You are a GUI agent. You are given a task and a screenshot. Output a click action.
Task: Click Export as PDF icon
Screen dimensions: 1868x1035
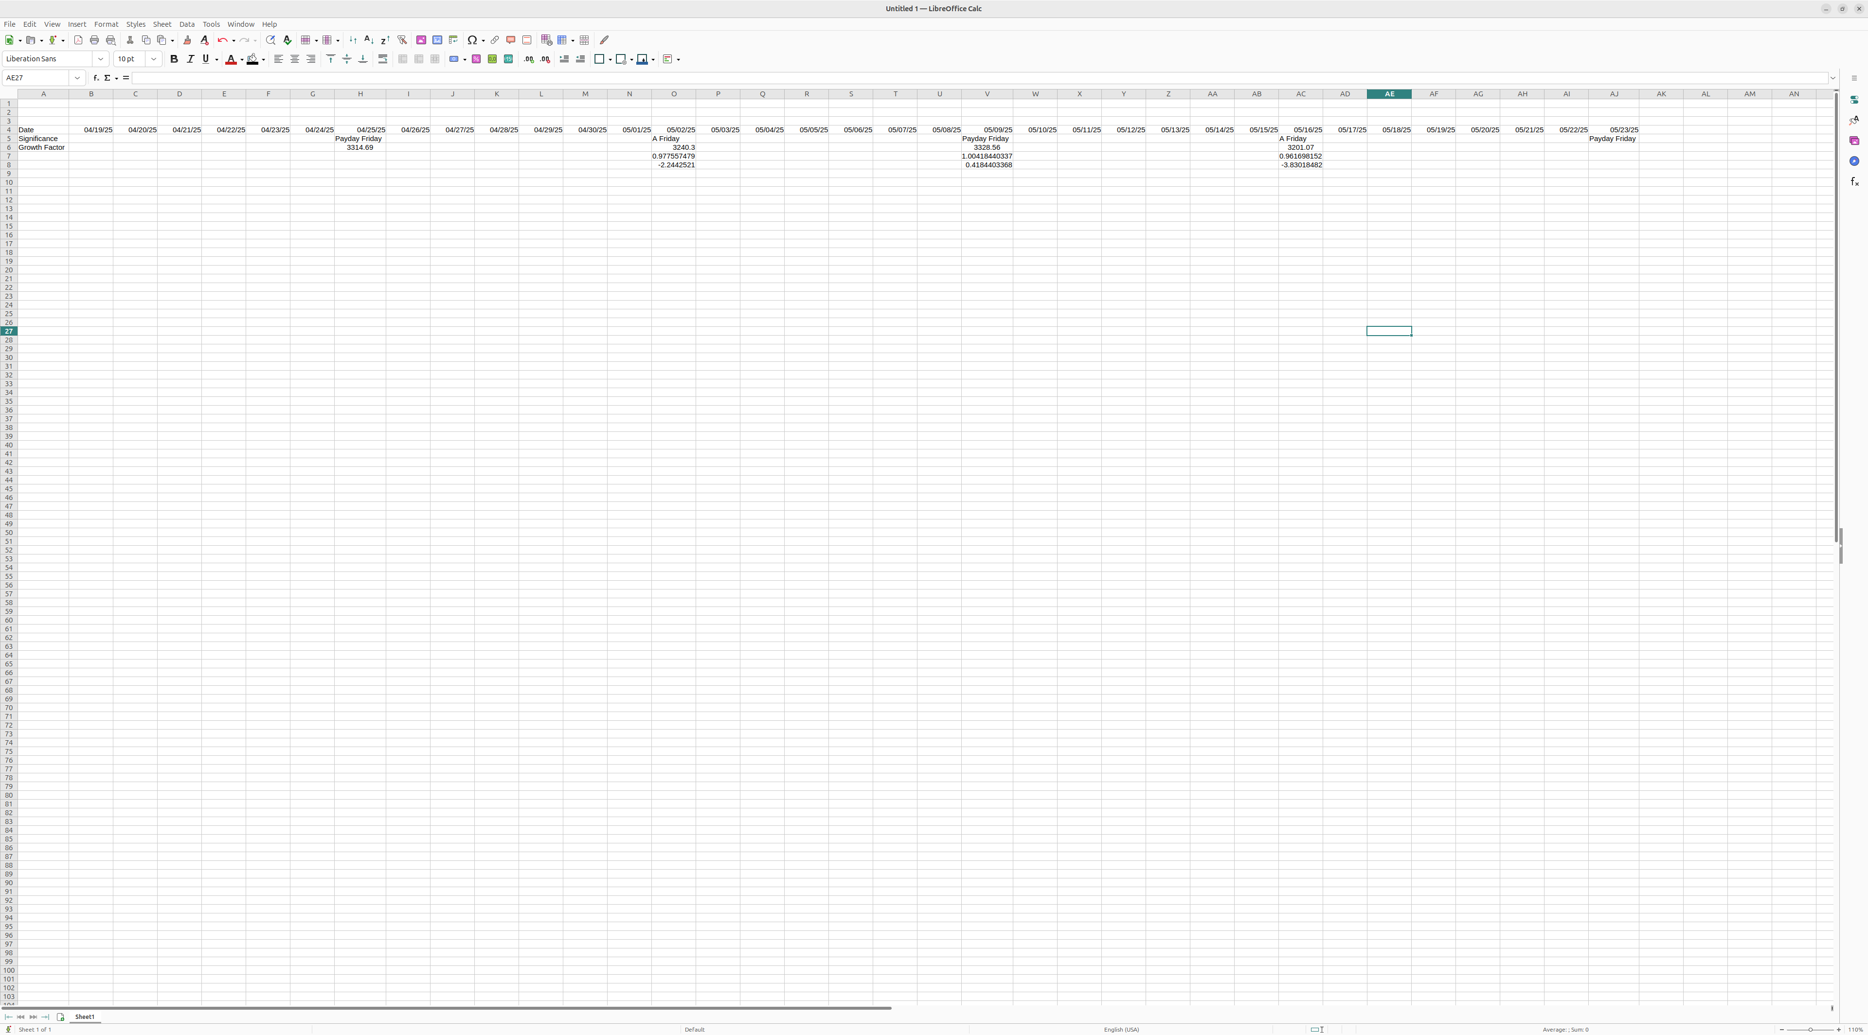[78, 40]
